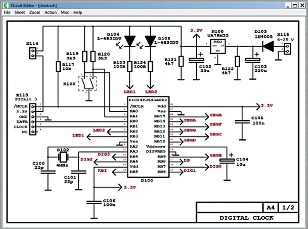Open the Help menu
This screenshot has height=229, width=308.
pyautogui.click(x=78, y=12)
